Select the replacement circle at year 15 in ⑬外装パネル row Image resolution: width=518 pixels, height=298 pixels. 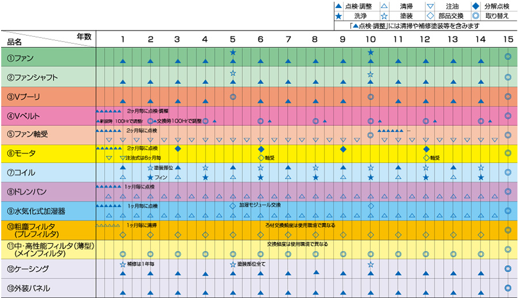[508, 288]
